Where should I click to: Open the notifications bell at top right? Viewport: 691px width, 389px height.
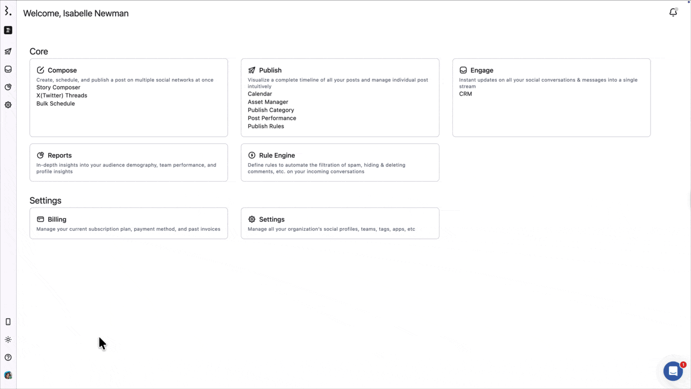(x=673, y=12)
